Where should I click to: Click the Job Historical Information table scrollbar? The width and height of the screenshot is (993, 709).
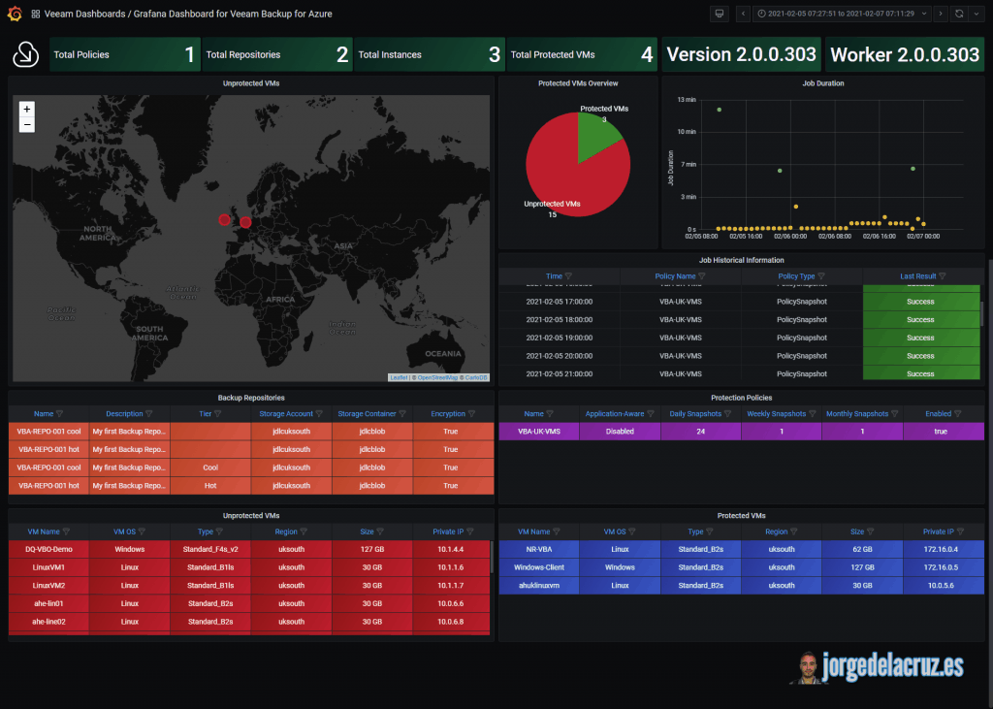[x=982, y=313]
